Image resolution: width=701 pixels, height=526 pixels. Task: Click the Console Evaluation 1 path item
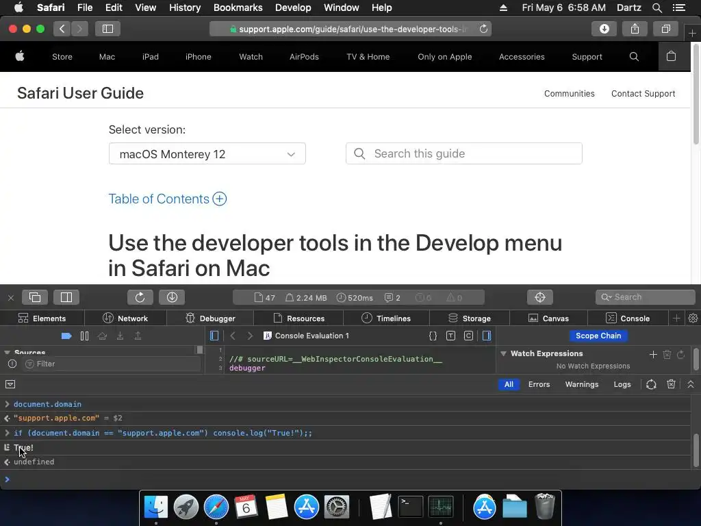(306, 336)
